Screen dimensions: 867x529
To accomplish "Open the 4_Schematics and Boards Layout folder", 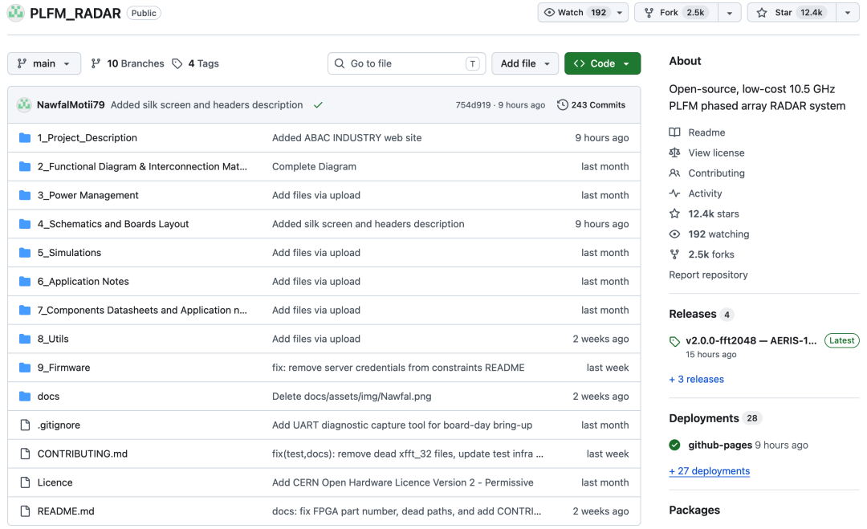I will pyautogui.click(x=113, y=224).
